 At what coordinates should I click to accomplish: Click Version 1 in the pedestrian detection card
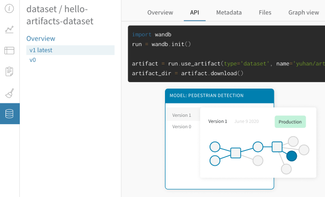[x=181, y=115]
